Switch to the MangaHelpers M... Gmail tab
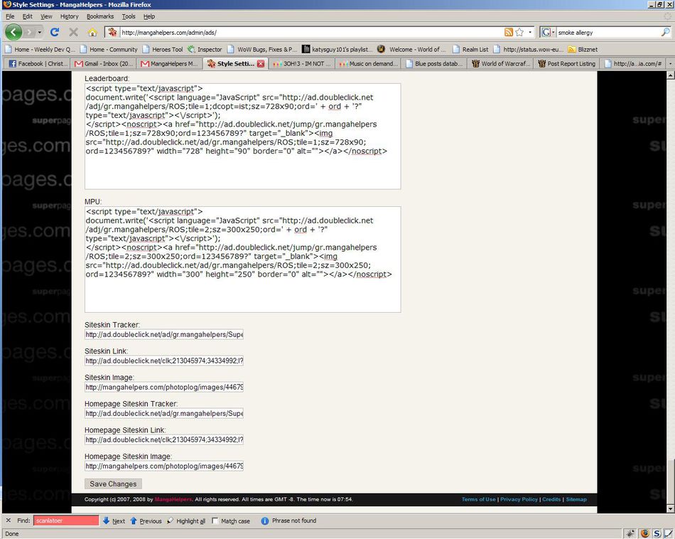This screenshot has width=675, height=539. [170, 64]
